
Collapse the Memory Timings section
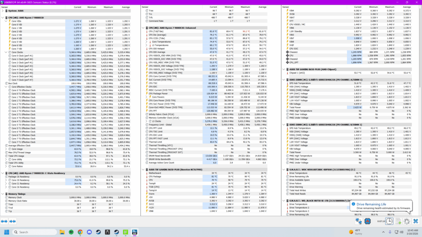pos(3,194)
